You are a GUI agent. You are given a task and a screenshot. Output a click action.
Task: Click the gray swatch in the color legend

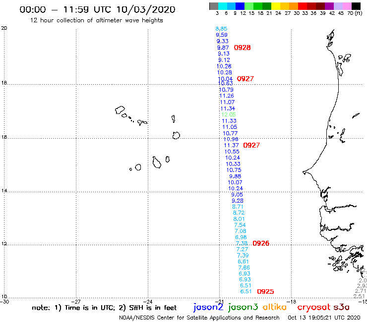pyautogui.click(x=214, y=6)
